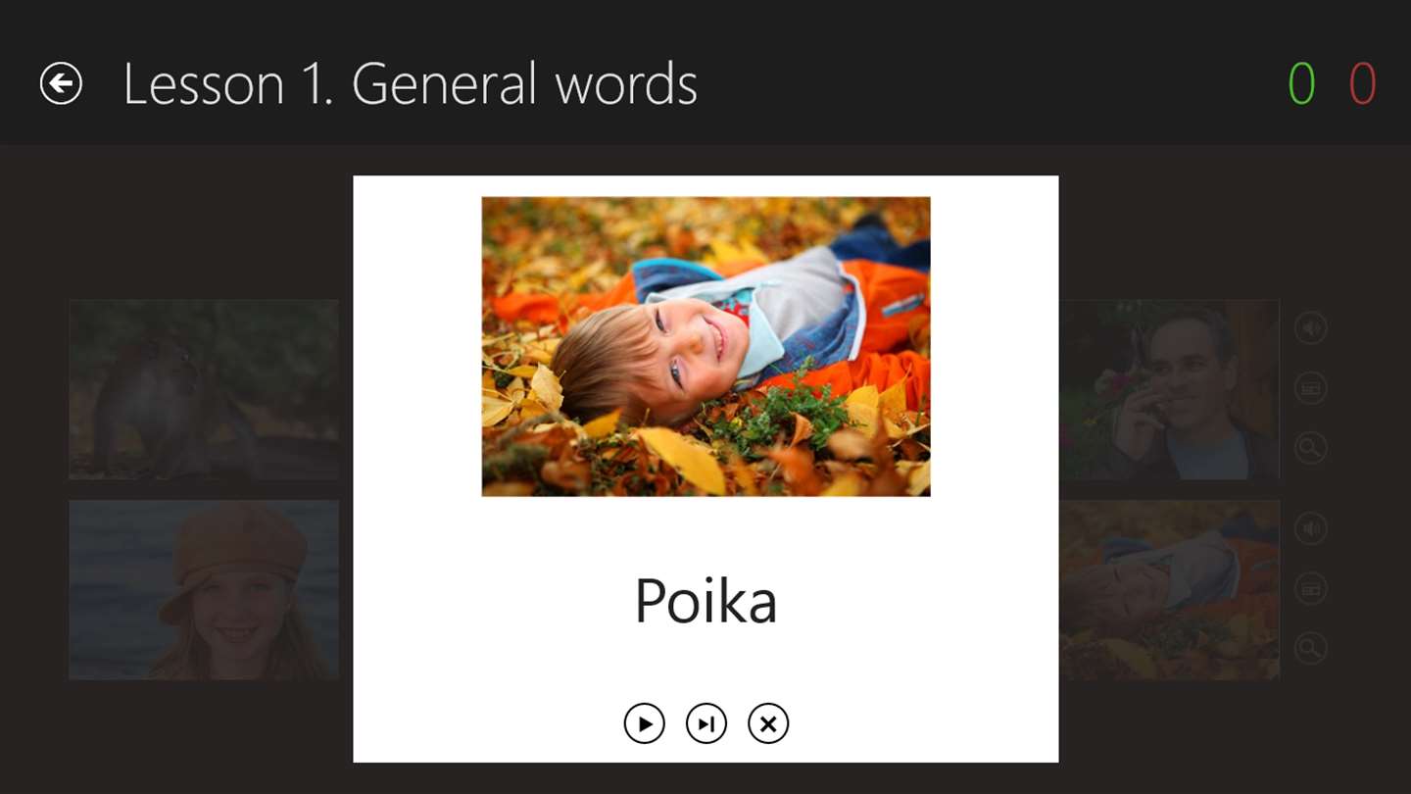Viewport: 1411px width, 794px height.
Task: Select the man on phone thumbnail
Action: click(x=1169, y=389)
